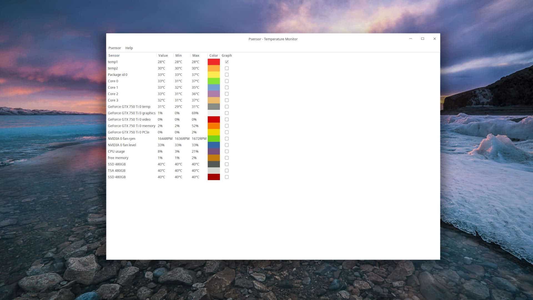Open the Help menu

[x=129, y=48]
